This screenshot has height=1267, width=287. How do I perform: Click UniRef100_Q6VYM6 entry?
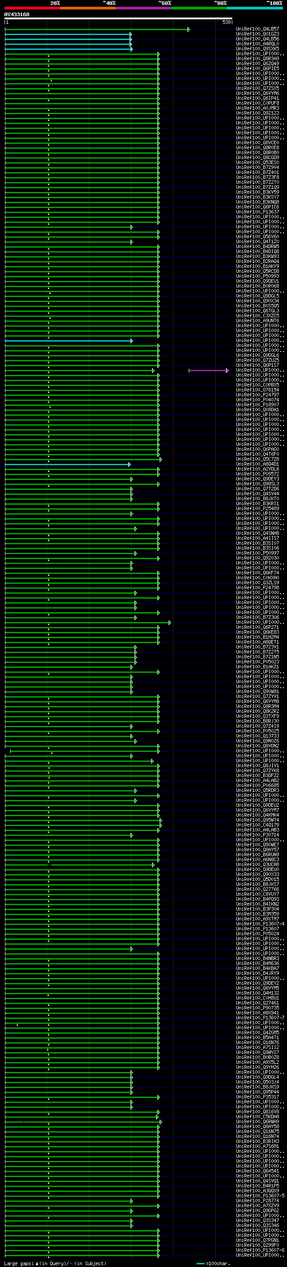click(257, 93)
